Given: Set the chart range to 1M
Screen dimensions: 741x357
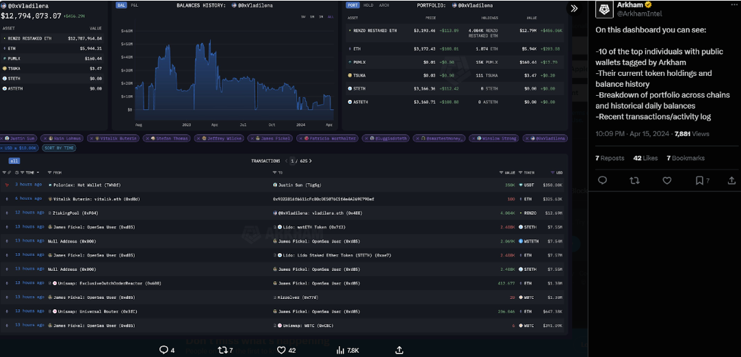Looking at the screenshot, I should [313, 17].
